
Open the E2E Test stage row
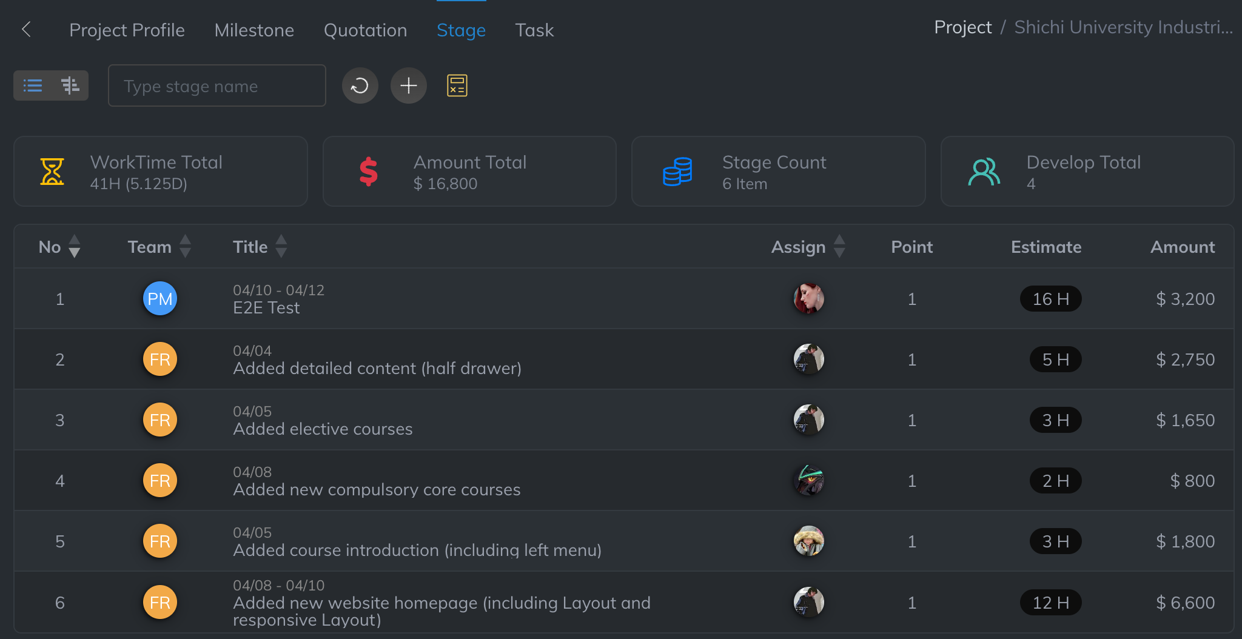267,307
